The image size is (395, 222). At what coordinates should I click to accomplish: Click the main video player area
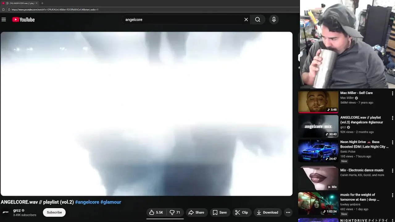coord(147,114)
